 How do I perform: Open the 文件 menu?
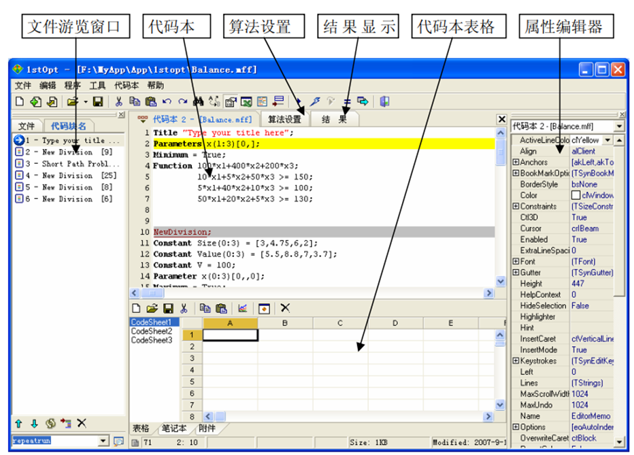pyautogui.click(x=22, y=85)
